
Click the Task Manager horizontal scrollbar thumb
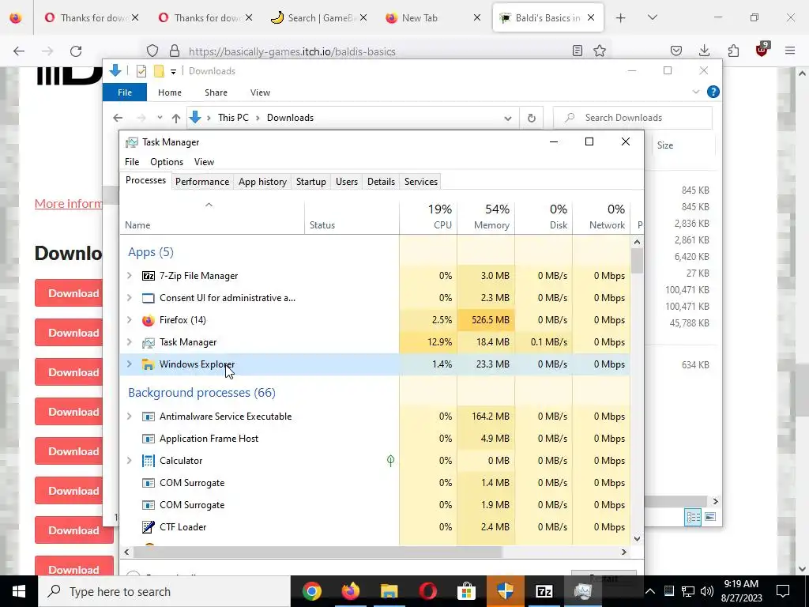point(318,552)
